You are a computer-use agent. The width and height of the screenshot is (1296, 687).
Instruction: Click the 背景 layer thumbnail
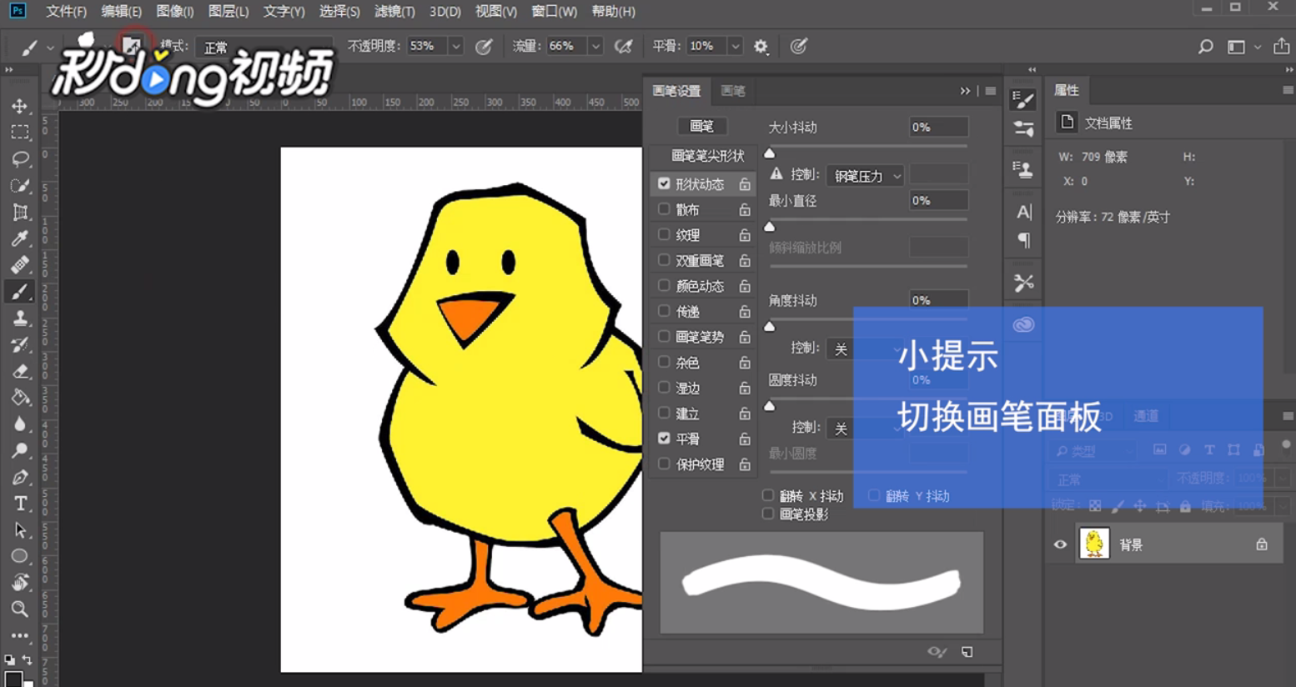1094,544
